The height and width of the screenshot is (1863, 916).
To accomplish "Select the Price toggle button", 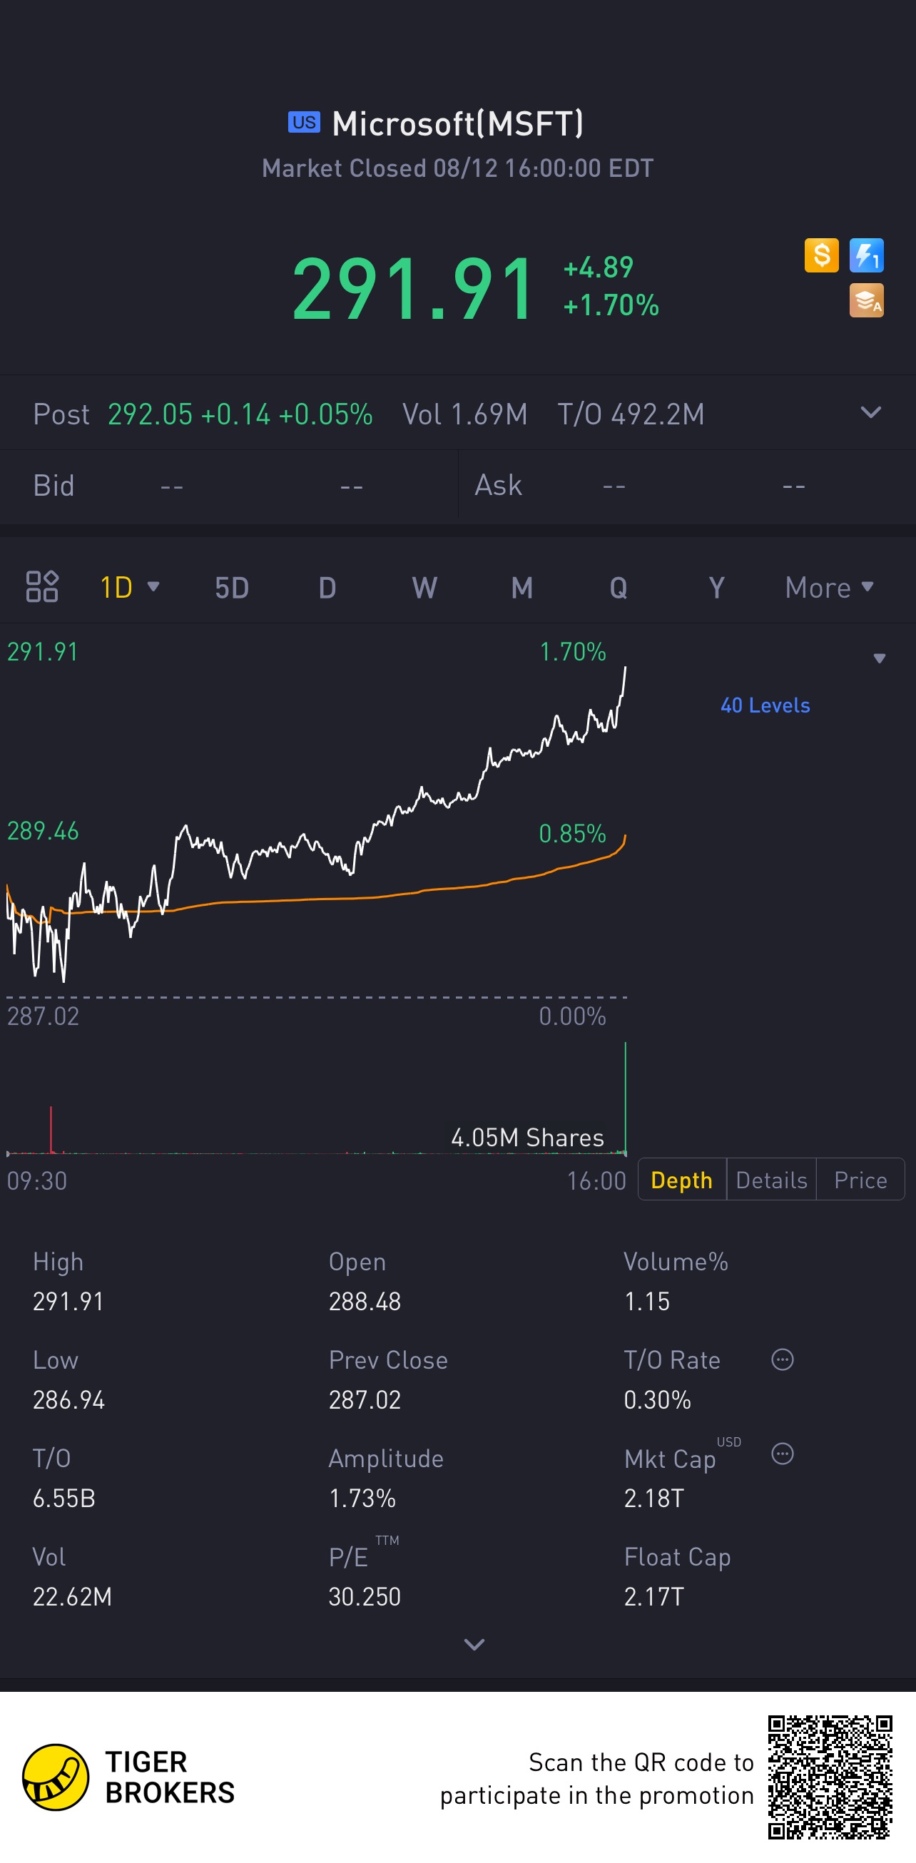I will (860, 1180).
